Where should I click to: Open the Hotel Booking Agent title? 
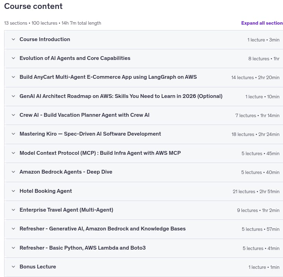46,191
